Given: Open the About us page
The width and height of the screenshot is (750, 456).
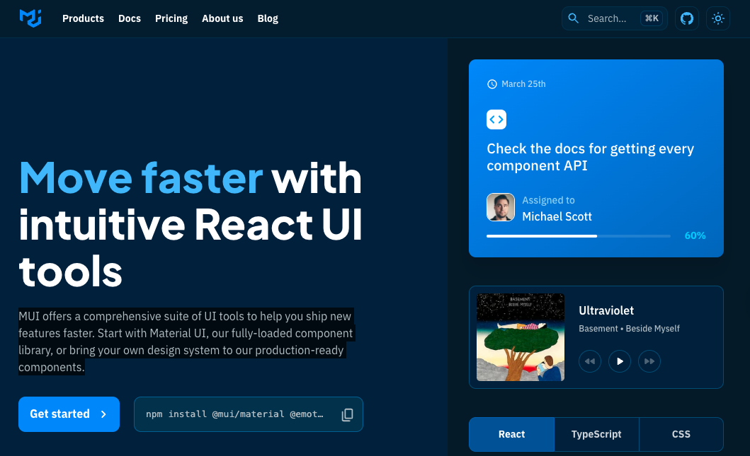Looking at the screenshot, I should [x=222, y=18].
